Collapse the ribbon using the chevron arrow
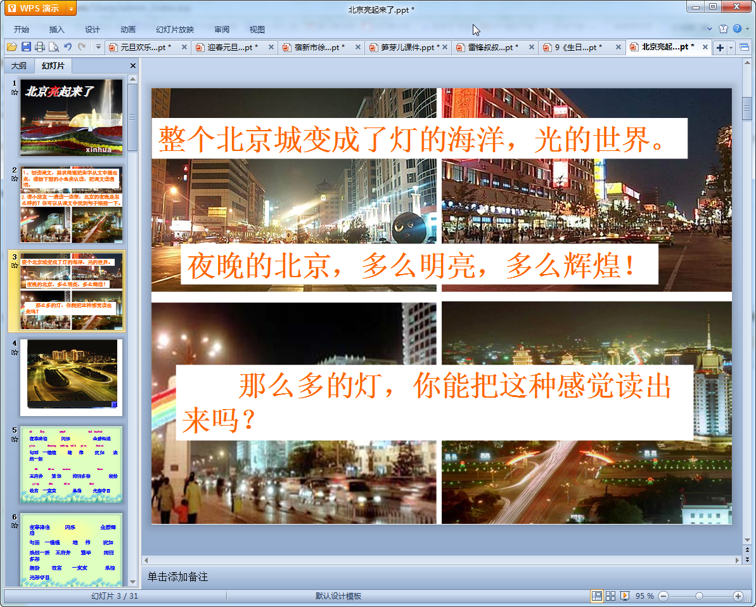 [x=709, y=29]
